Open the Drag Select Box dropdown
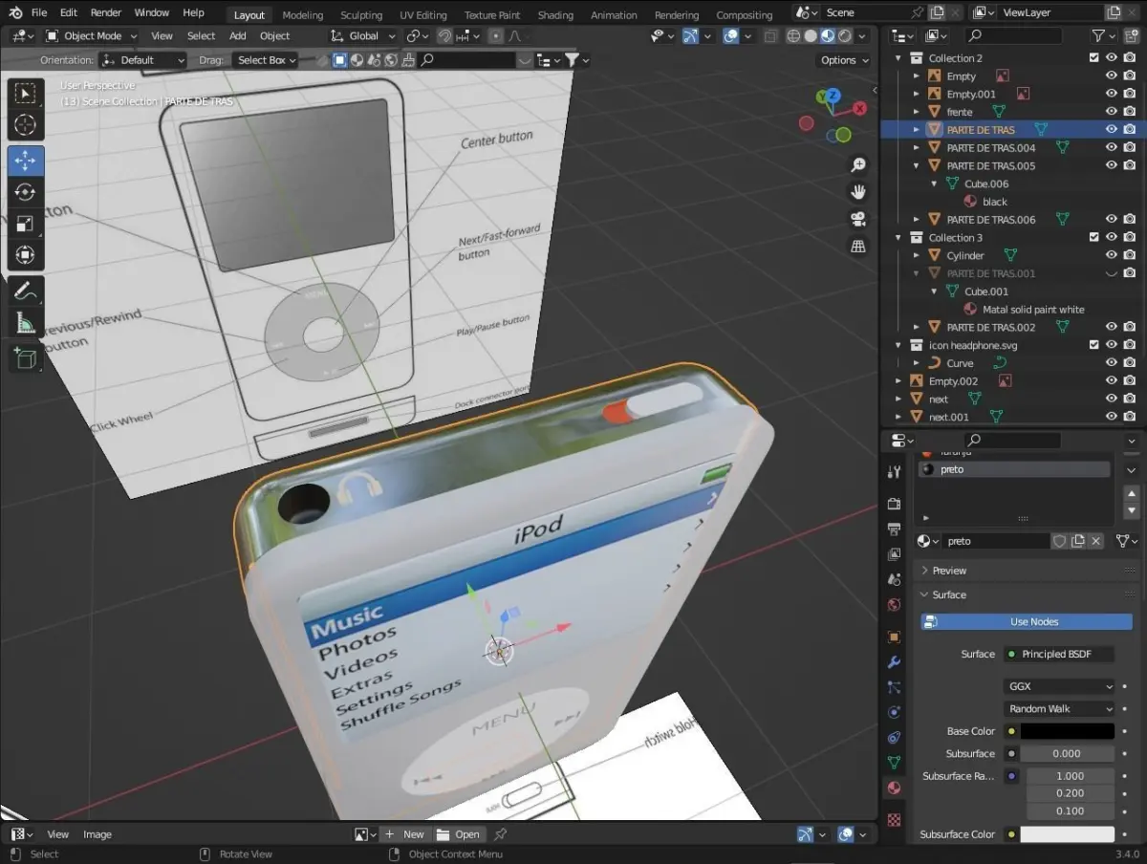 pyautogui.click(x=265, y=59)
